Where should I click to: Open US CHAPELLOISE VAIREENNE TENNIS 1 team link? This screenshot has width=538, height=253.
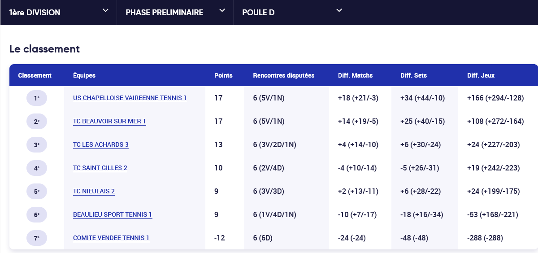click(x=130, y=98)
